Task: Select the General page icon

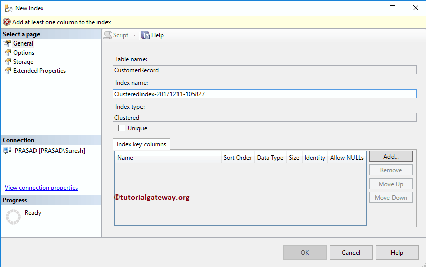Action: tap(7, 43)
